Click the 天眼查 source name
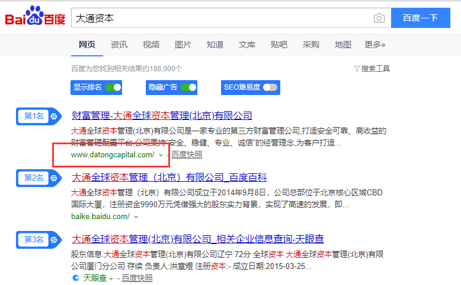Image resolution: width=461 pixels, height=285 pixels. [x=95, y=278]
